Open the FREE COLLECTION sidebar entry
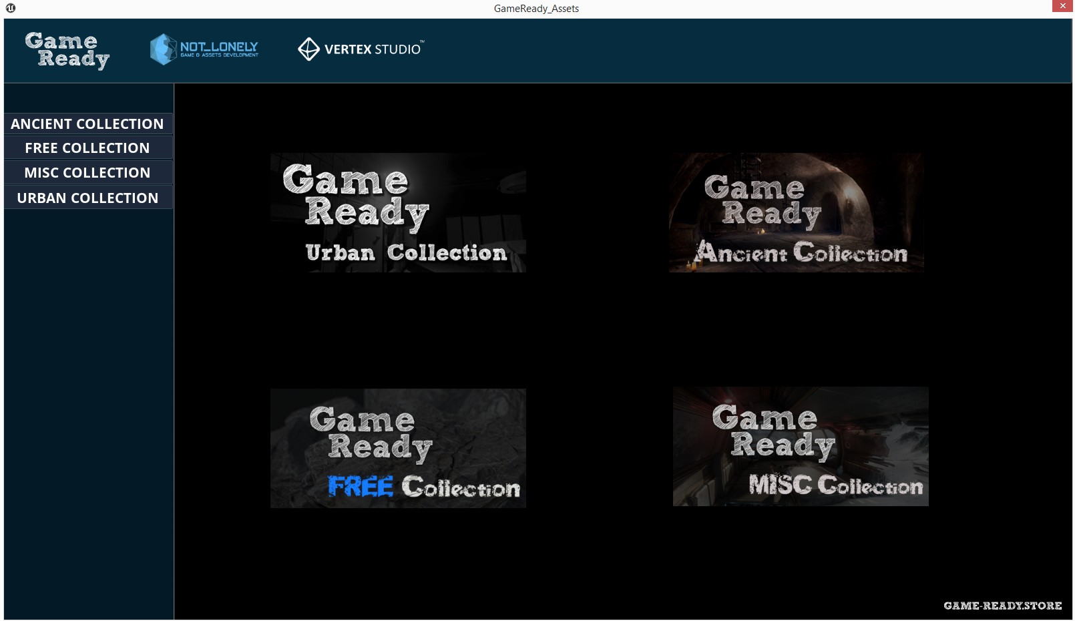The height and width of the screenshot is (621, 1075). (x=87, y=148)
